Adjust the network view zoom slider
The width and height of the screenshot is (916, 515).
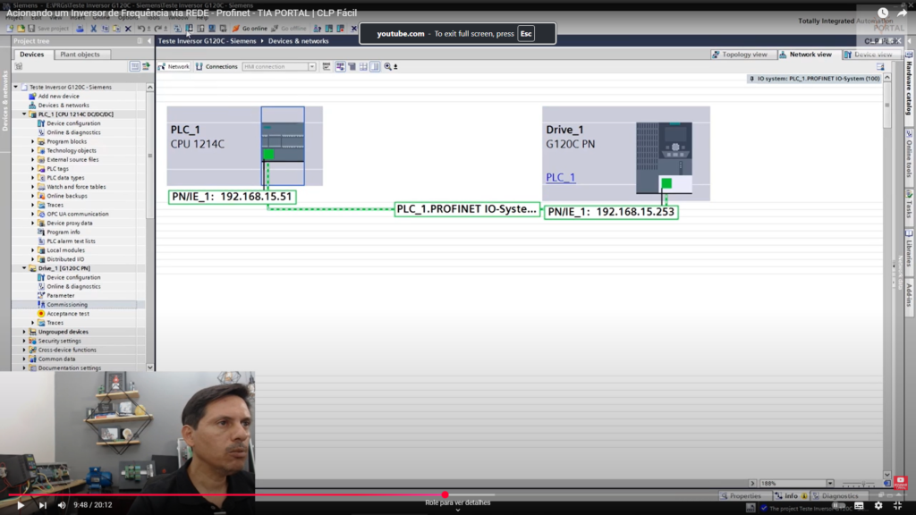[863, 484]
